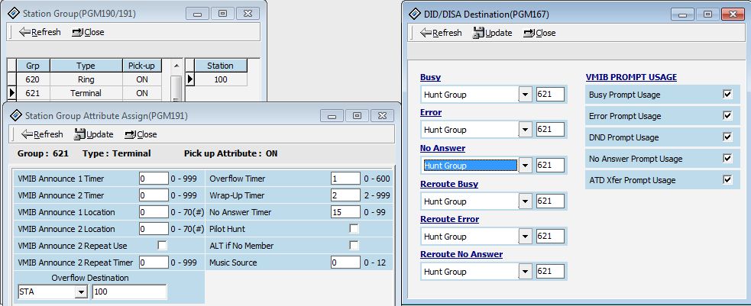Open the Busy destination type dropdown
Viewport: 751px width, 306px height.
(x=524, y=95)
